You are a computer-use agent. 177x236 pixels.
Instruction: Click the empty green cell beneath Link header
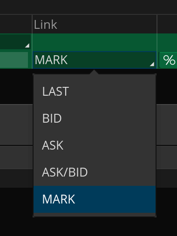(x=95, y=42)
